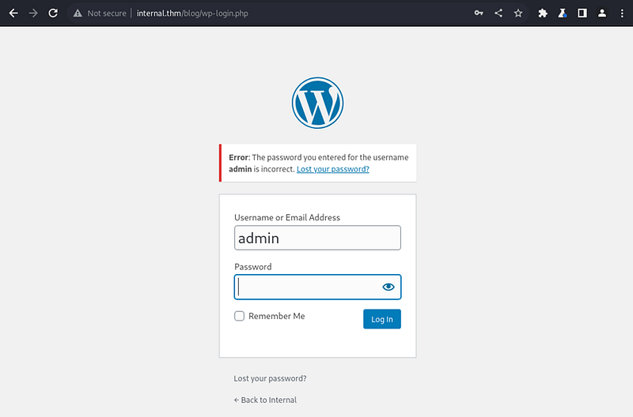Bookmark this page with the star
Image resolution: width=633 pixels, height=417 pixels.
518,13
